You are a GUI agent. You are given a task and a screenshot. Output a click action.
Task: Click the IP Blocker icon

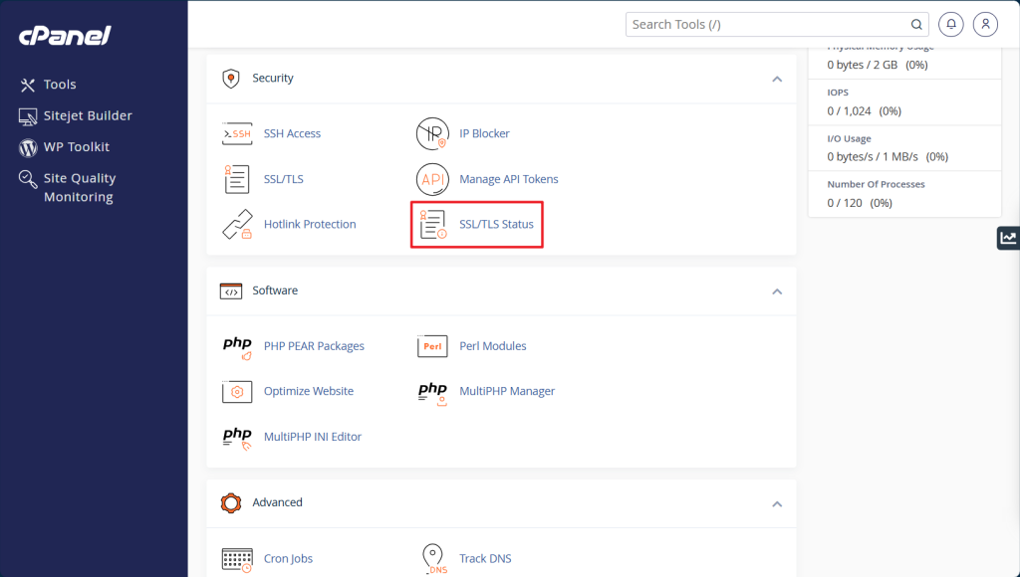[432, 134]
